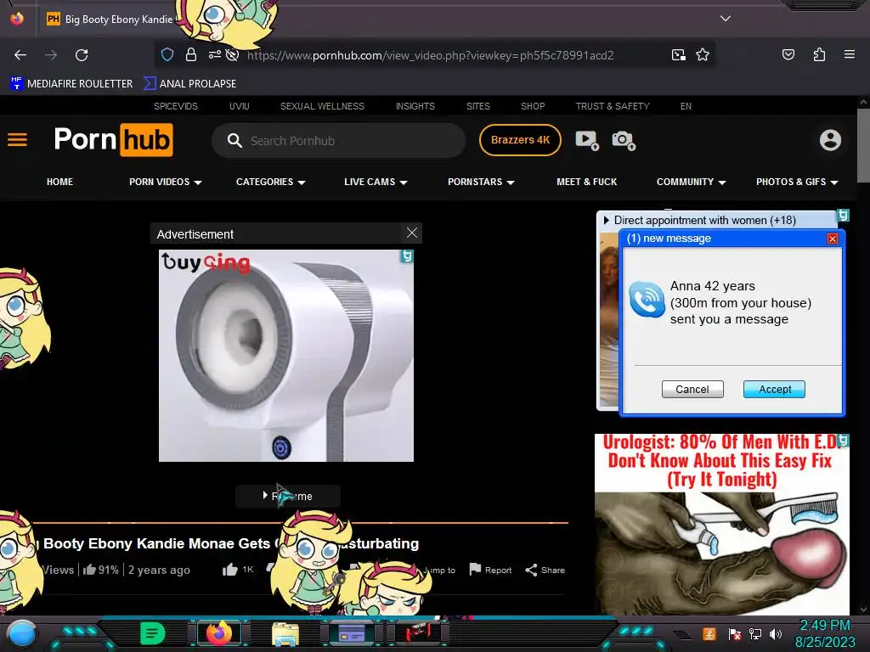Screen dimensions: 870x652
Task: Open the Start orb menu
Action: [x=21, y=634]
